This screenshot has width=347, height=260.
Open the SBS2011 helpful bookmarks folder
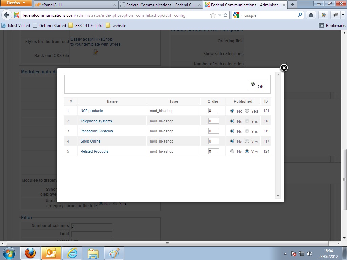(x=86, y=26)
